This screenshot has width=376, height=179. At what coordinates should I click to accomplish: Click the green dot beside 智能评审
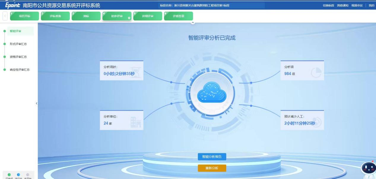[4, 31]
